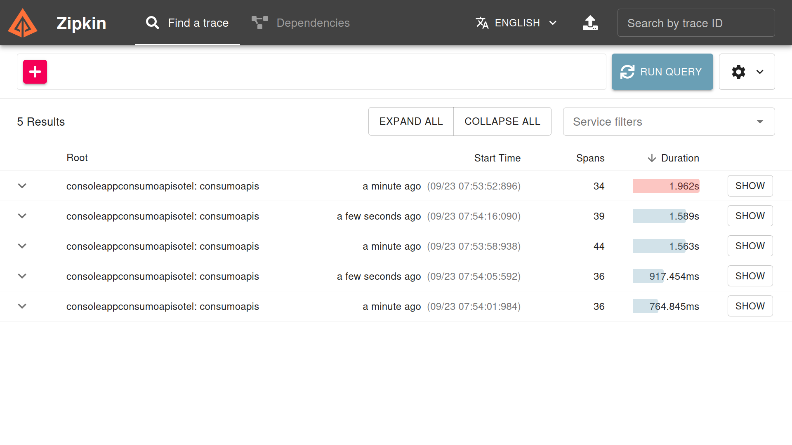The image size is (792, 445).
Task: Click the Find a trace magnifier icon
Action: click(153, 23)
